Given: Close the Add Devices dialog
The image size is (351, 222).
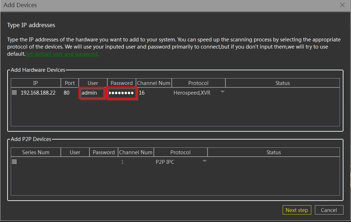Looking at the screenshot, I should click(x=342, y=5).
